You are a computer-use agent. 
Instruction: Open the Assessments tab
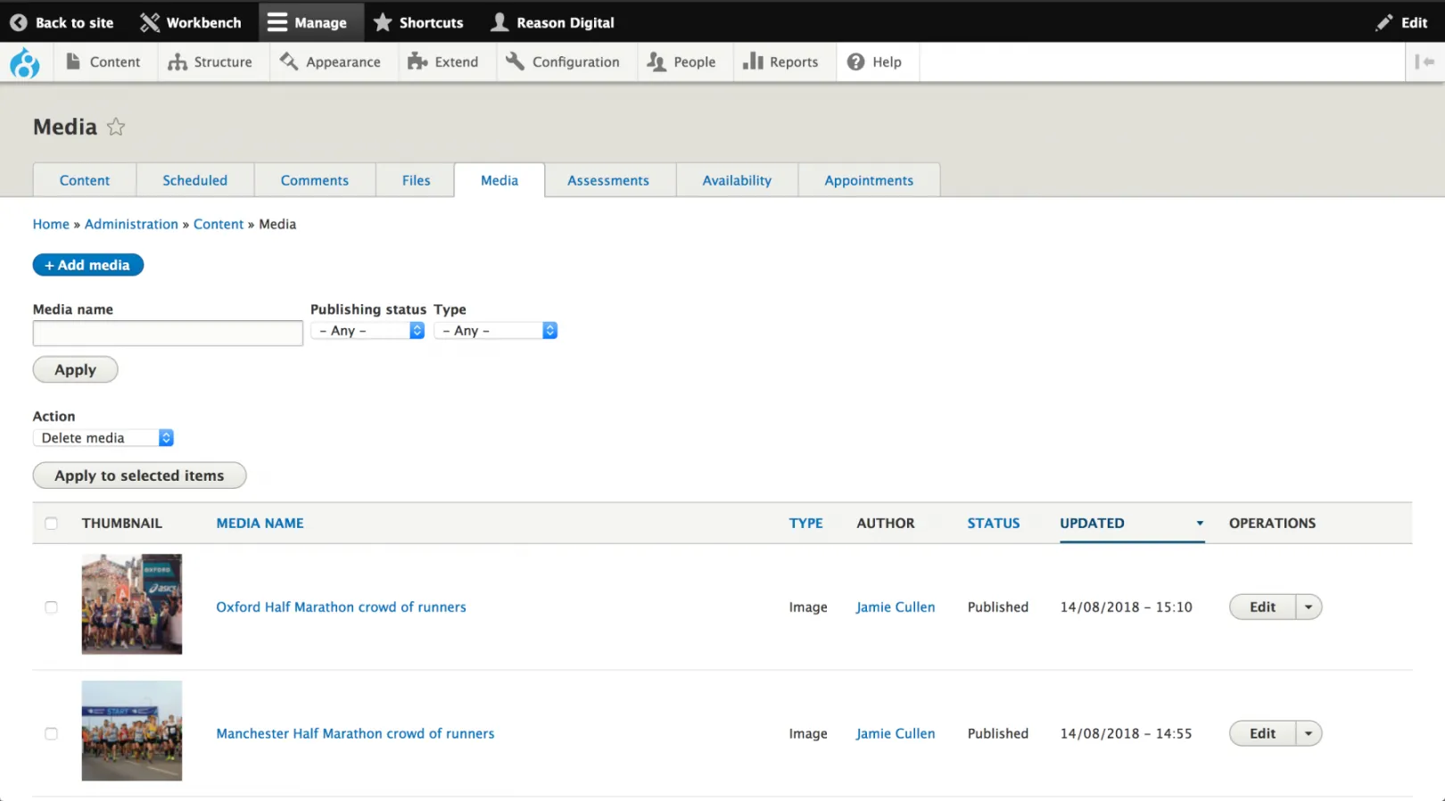pyautogui.click(x=608, y=180)
